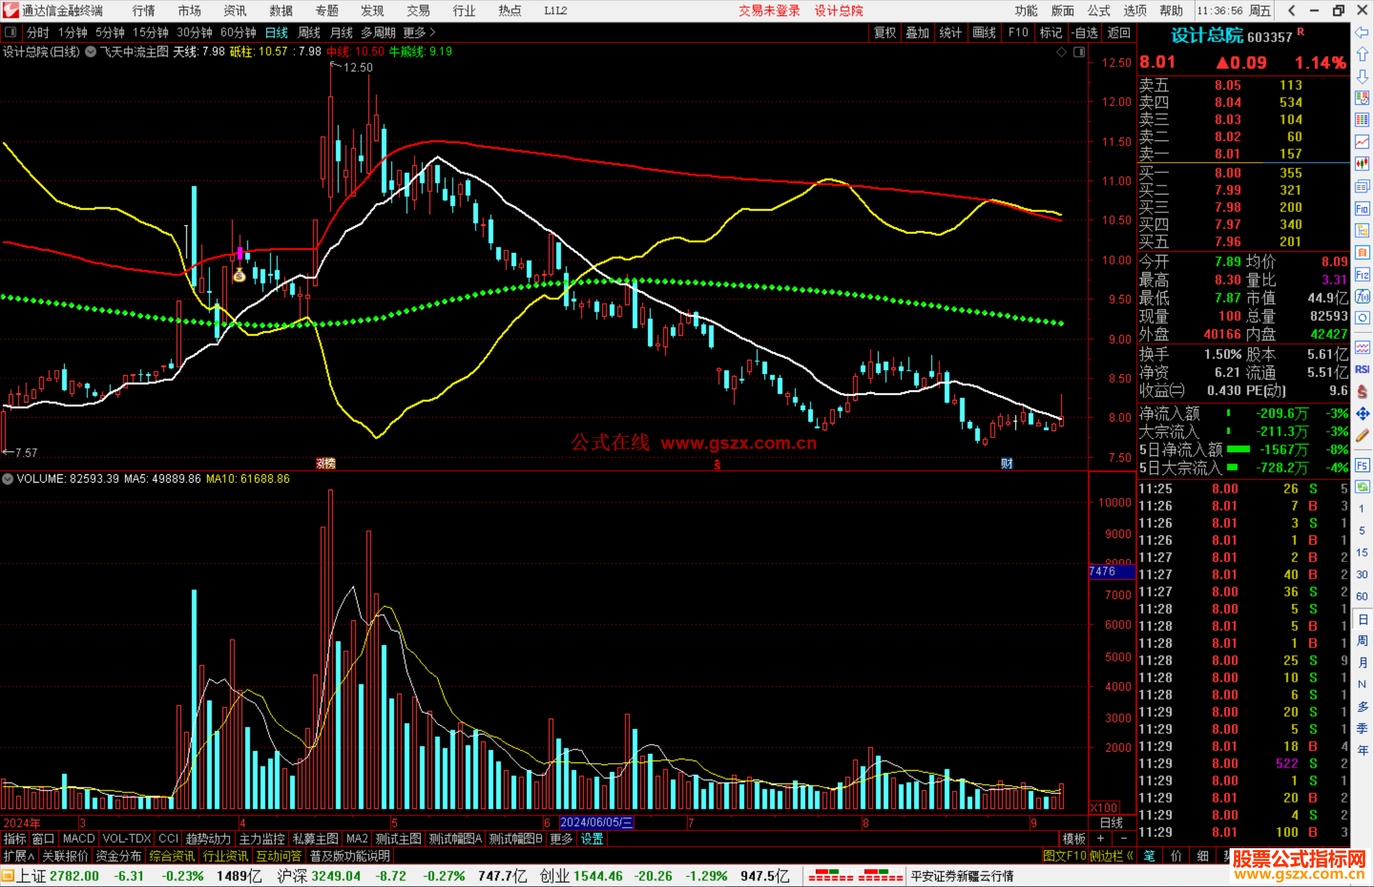Click the RSI indicator icon in sidebar
The width and height of the screenshot is (1374, 887).
click(x=1362, y=369)
